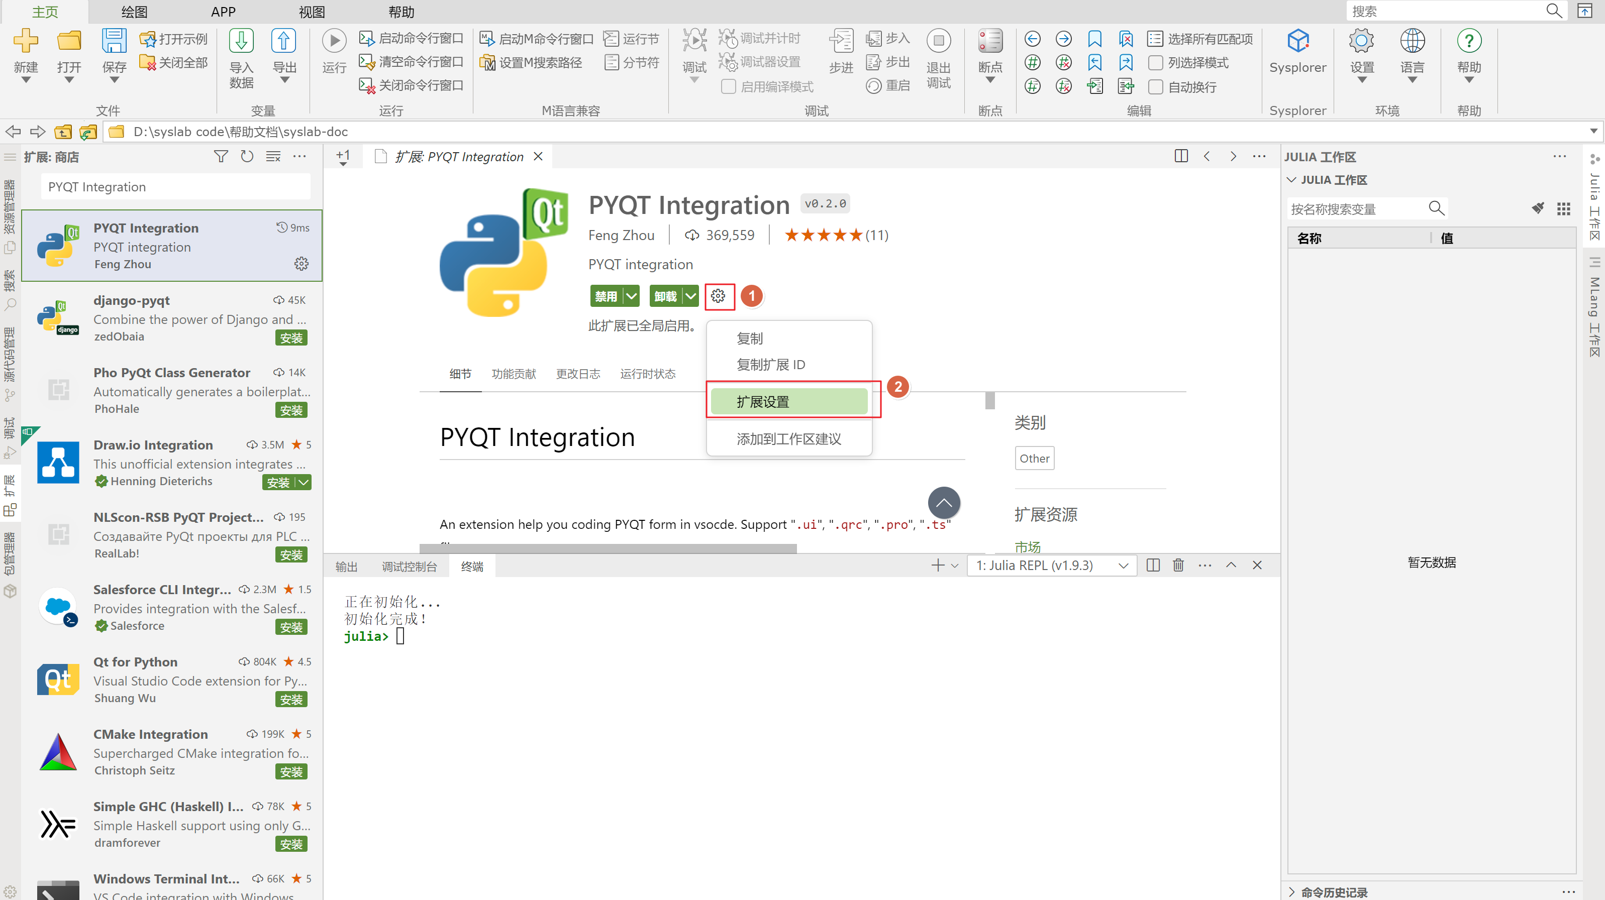Click 启动M命令行窗口 in the ribbon
Image resolution: width=1605 pixels, height=900 pixels.
(x=537, y=39)
